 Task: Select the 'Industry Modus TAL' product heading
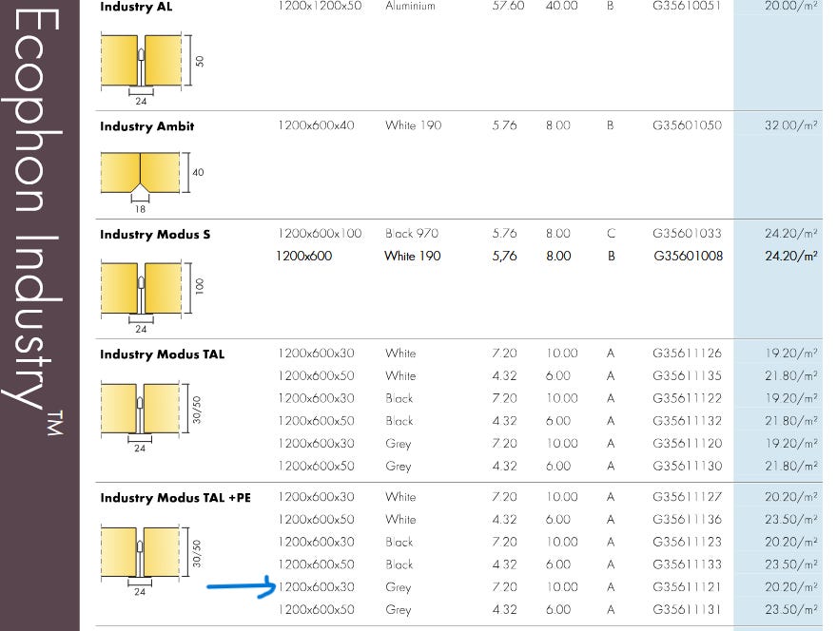163,354
